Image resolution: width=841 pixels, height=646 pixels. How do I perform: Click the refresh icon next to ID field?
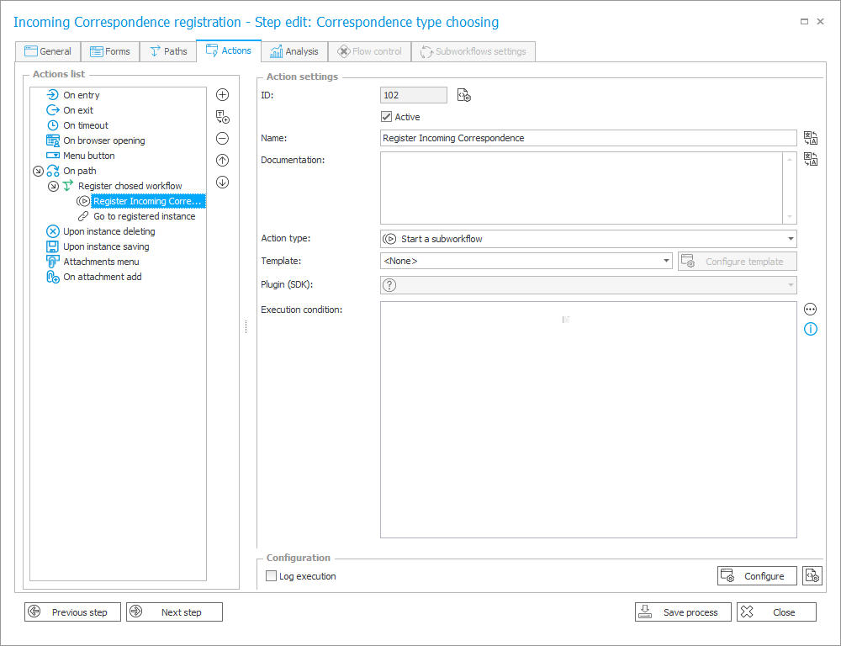click(463, 94)
